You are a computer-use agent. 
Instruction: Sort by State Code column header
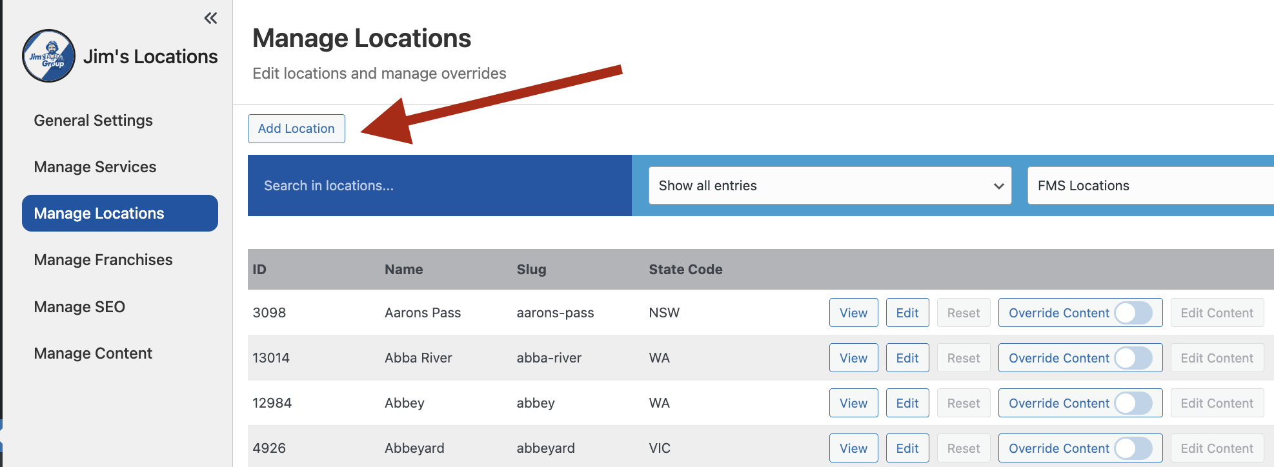[x=685, y=270]
